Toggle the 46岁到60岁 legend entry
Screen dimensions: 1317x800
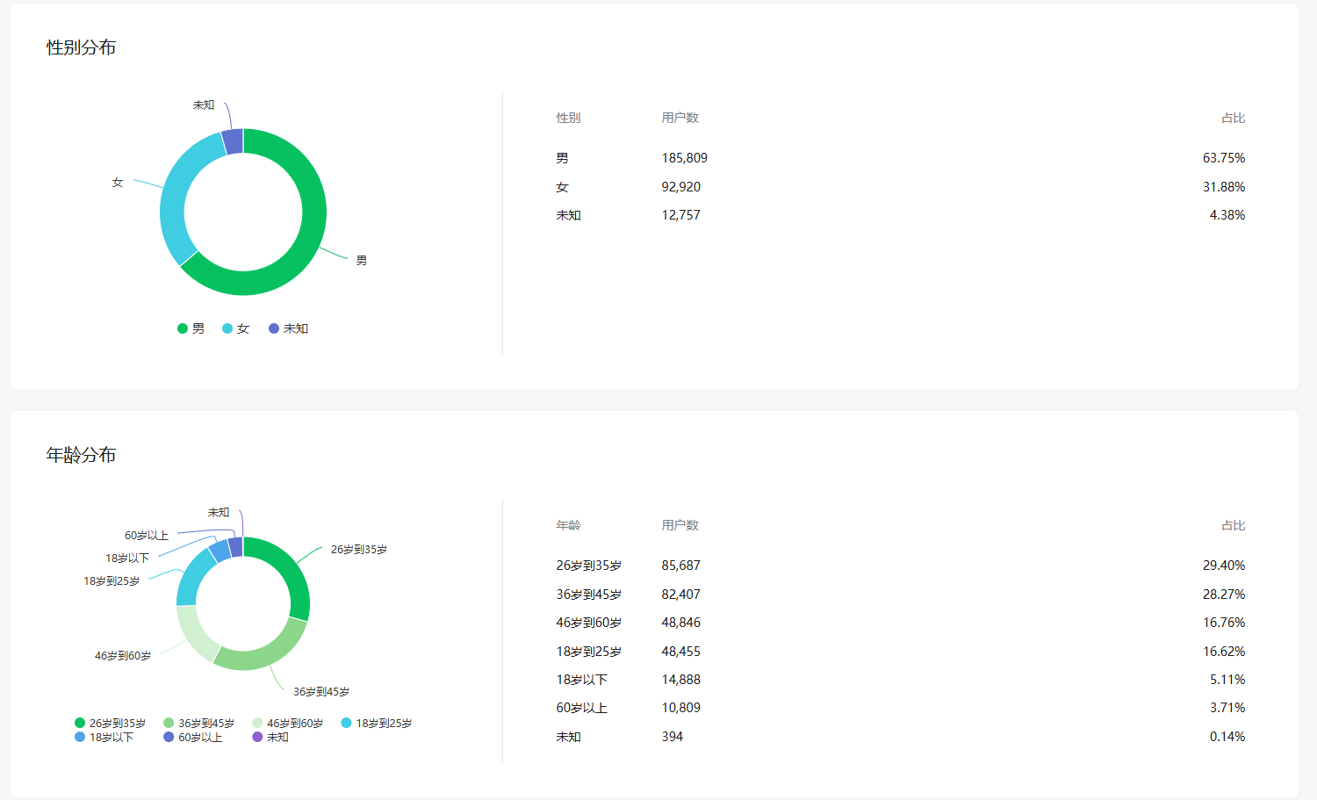click(x=287, y=724)
